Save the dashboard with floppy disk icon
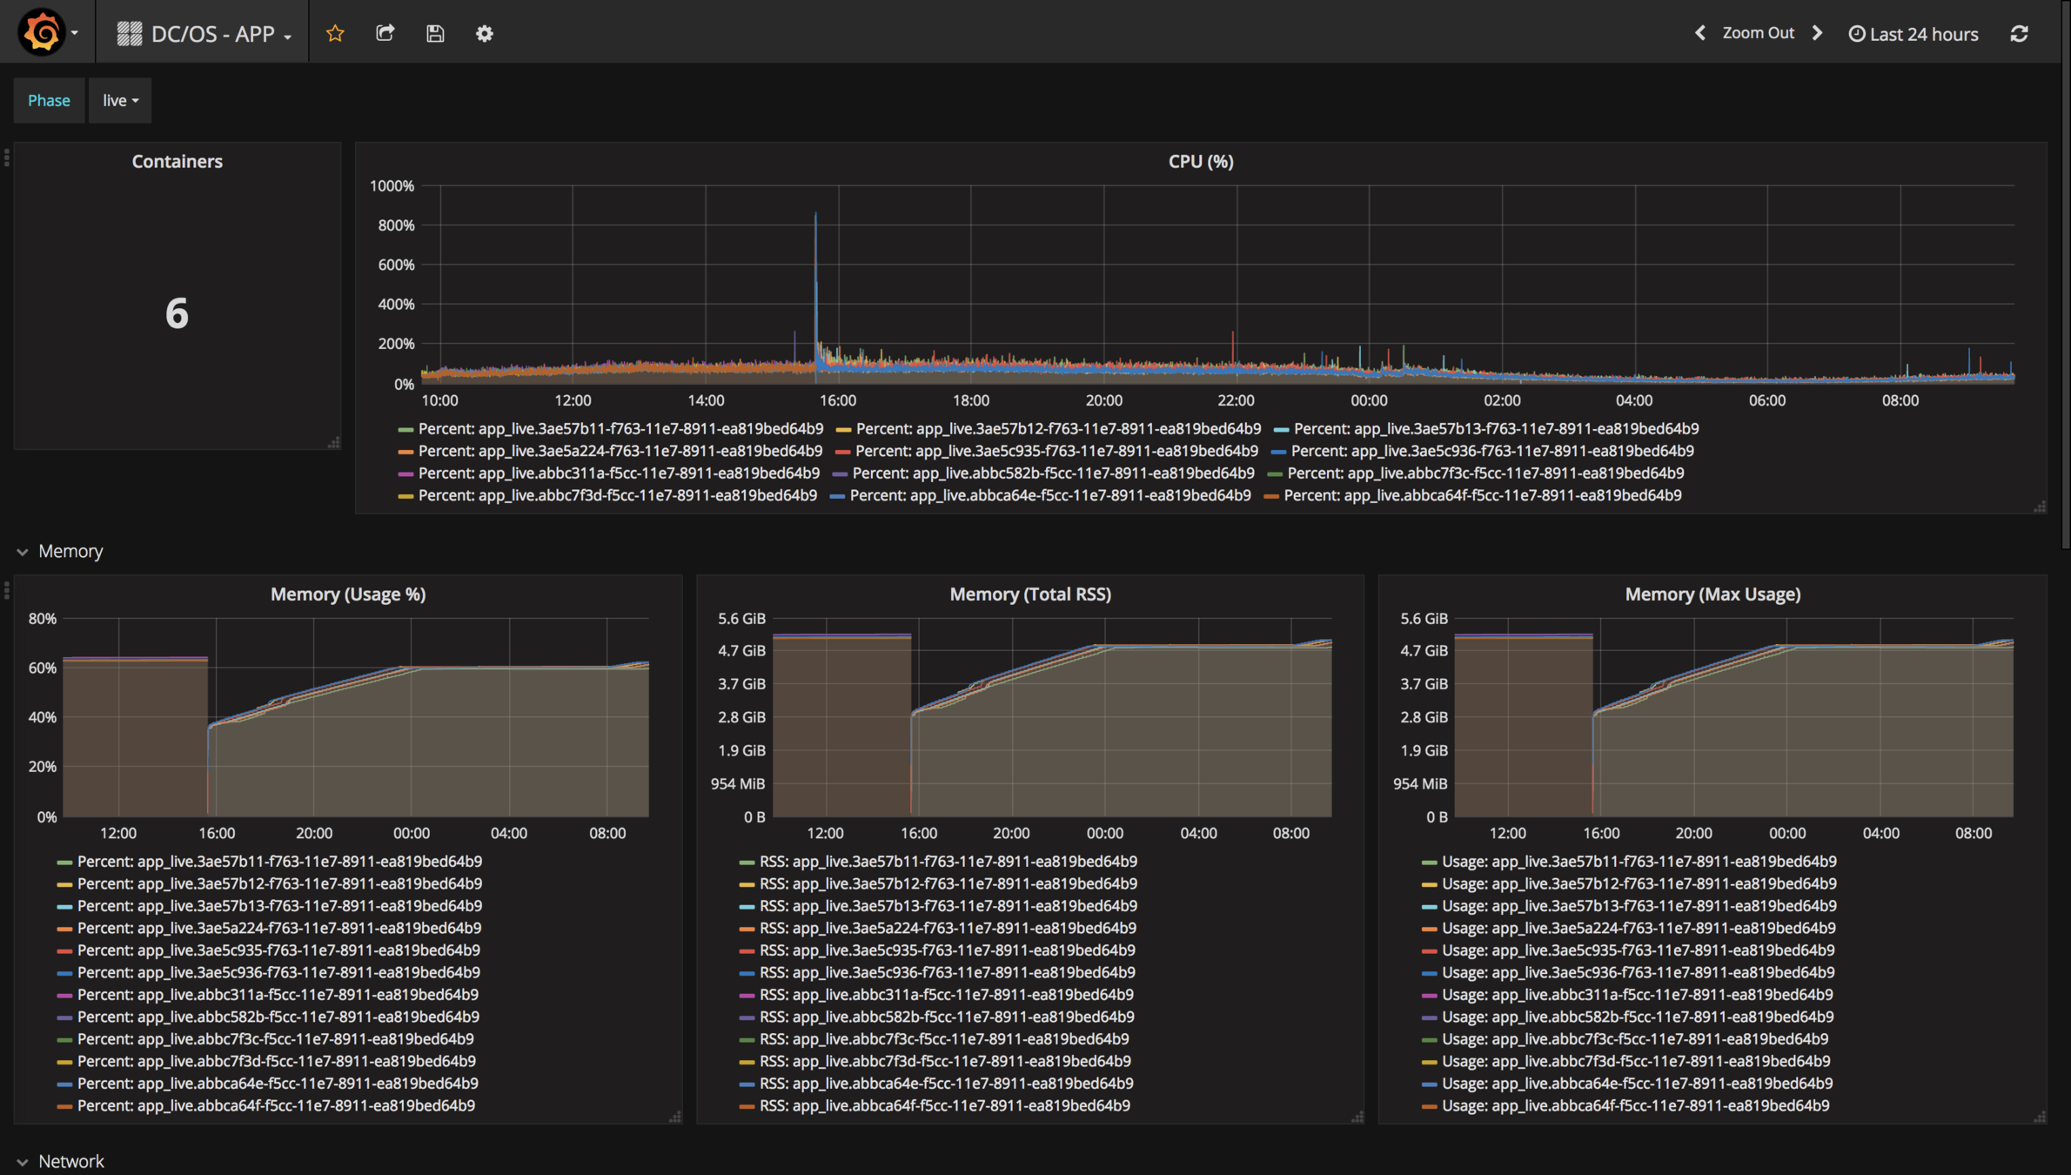2071x1175 pixels. (435, 33)
